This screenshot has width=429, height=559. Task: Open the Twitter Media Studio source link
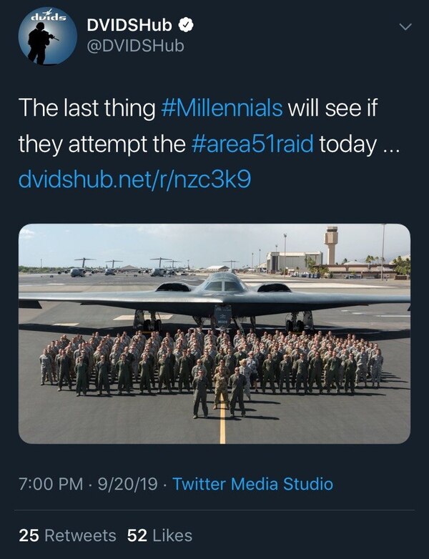pyautogui.click(x=252, y=484)
